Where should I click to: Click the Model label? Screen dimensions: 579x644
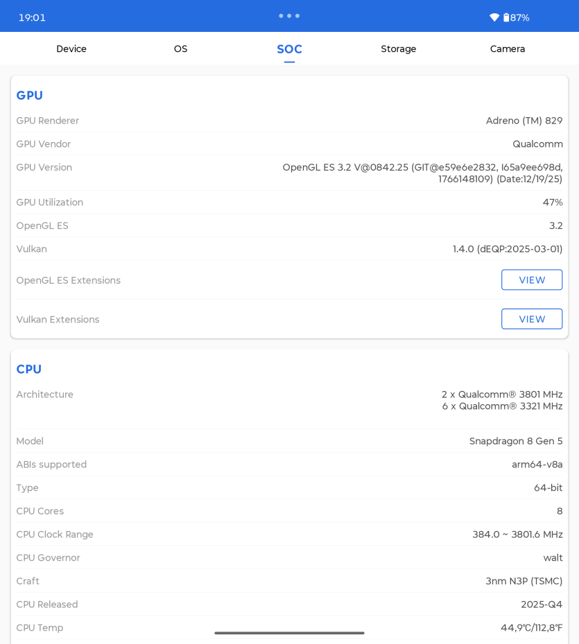[x=30, y=441]
